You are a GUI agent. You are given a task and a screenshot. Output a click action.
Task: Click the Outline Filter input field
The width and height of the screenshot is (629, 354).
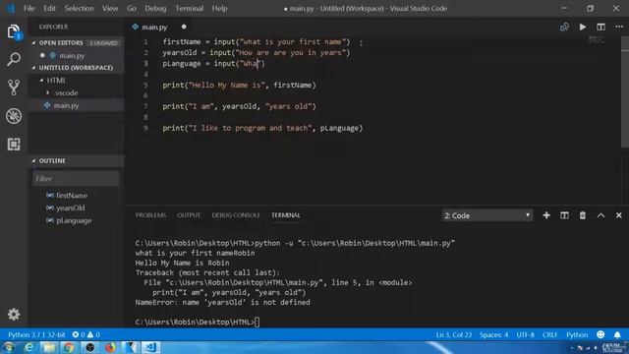click(76, 179)
